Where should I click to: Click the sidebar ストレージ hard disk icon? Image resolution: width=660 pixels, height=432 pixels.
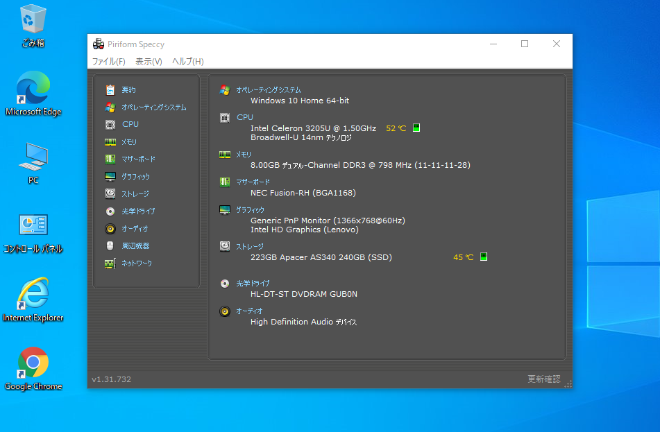coord(110,193)
